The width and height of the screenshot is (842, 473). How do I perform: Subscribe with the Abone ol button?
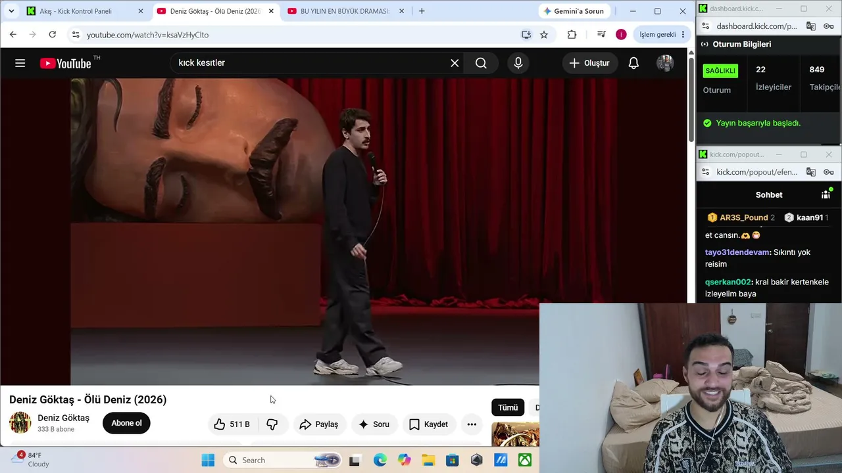tap(126, 423)
